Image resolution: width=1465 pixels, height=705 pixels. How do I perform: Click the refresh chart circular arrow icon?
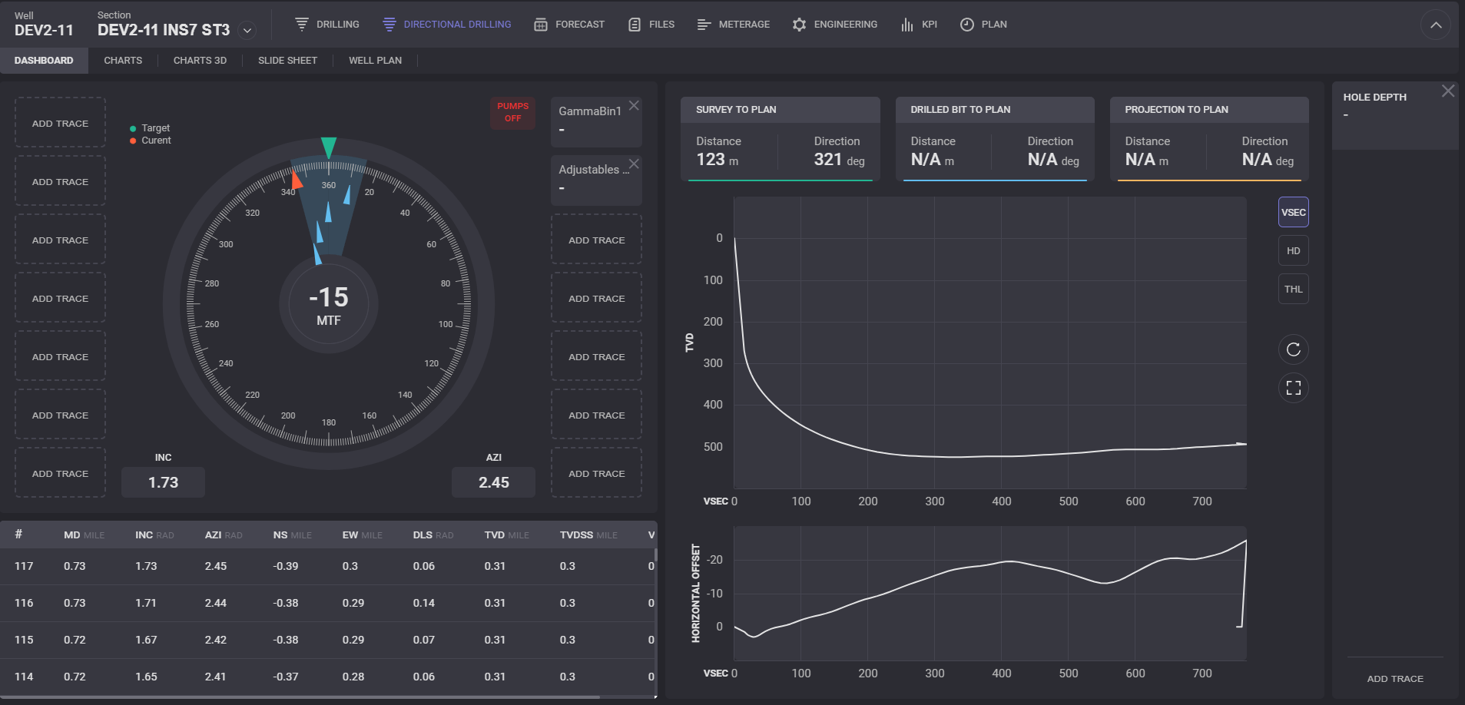1293,349
